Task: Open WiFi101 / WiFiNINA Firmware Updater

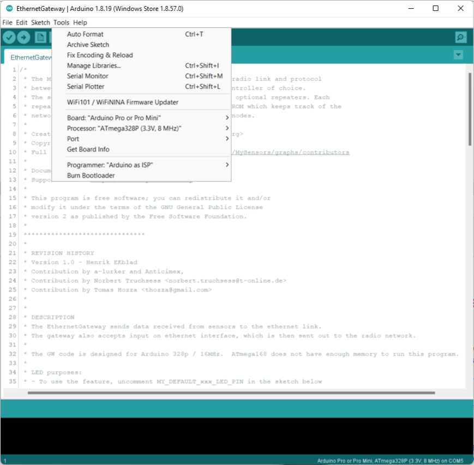Action: [x=122, y=102]
